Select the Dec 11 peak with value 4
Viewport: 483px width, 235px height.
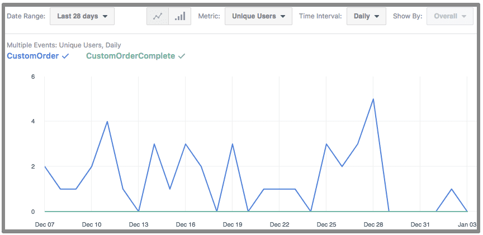107,121
